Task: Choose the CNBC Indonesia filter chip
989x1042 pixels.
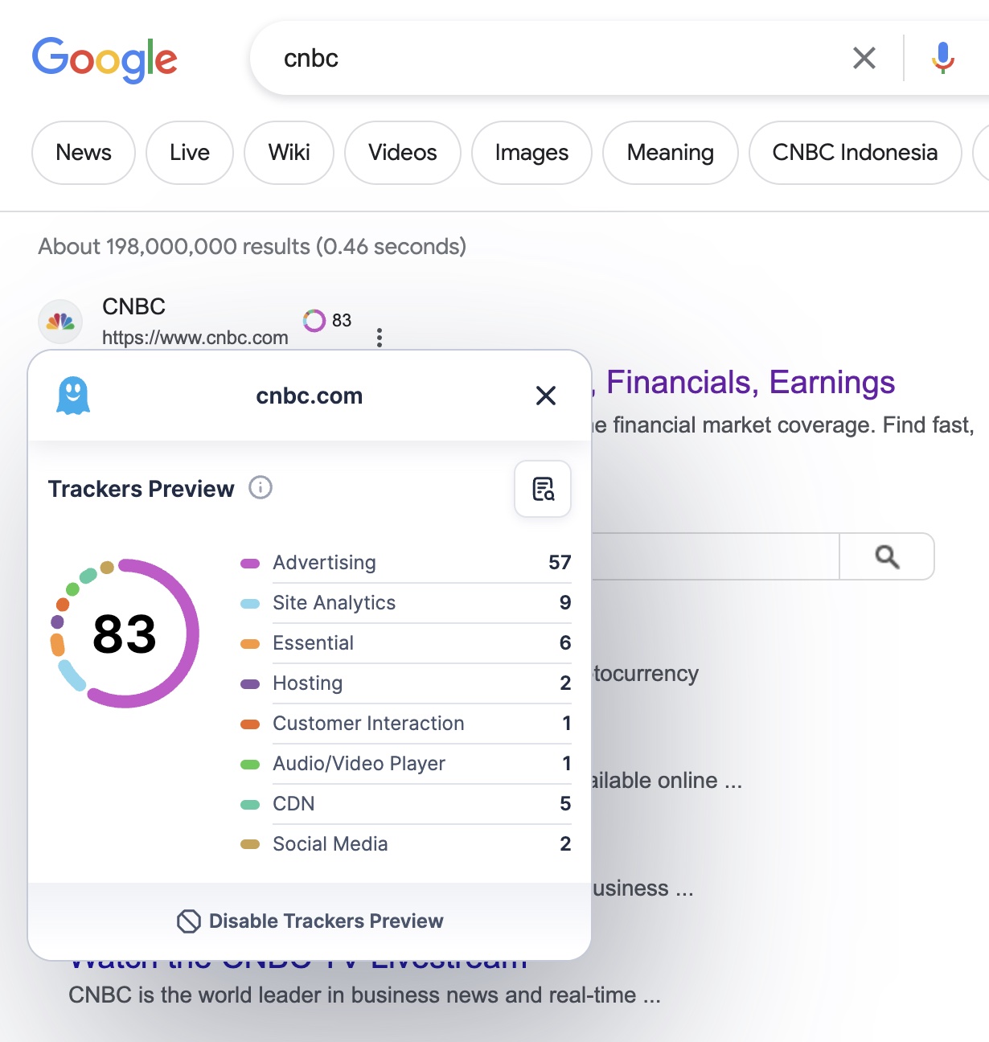Action: [855, 153]
